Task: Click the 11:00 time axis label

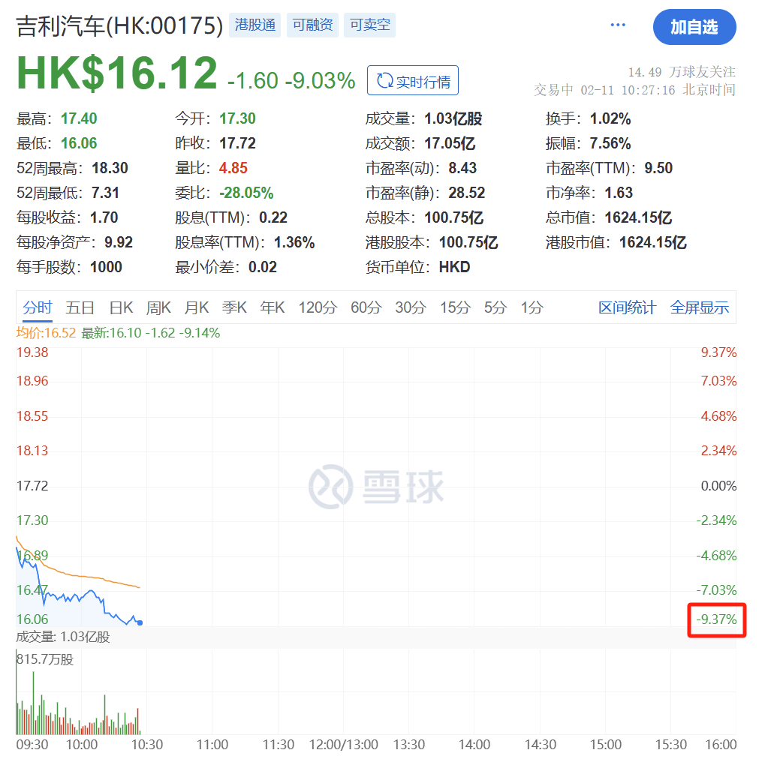Action: click(212, 745)
